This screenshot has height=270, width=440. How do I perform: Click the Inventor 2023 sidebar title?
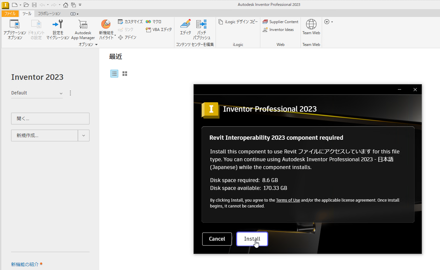pyautogui.click(x=37, y=77)
